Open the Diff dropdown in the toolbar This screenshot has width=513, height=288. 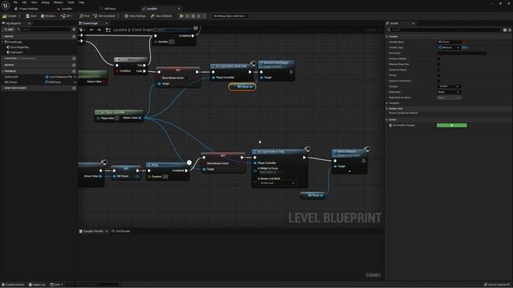(67, 16)
